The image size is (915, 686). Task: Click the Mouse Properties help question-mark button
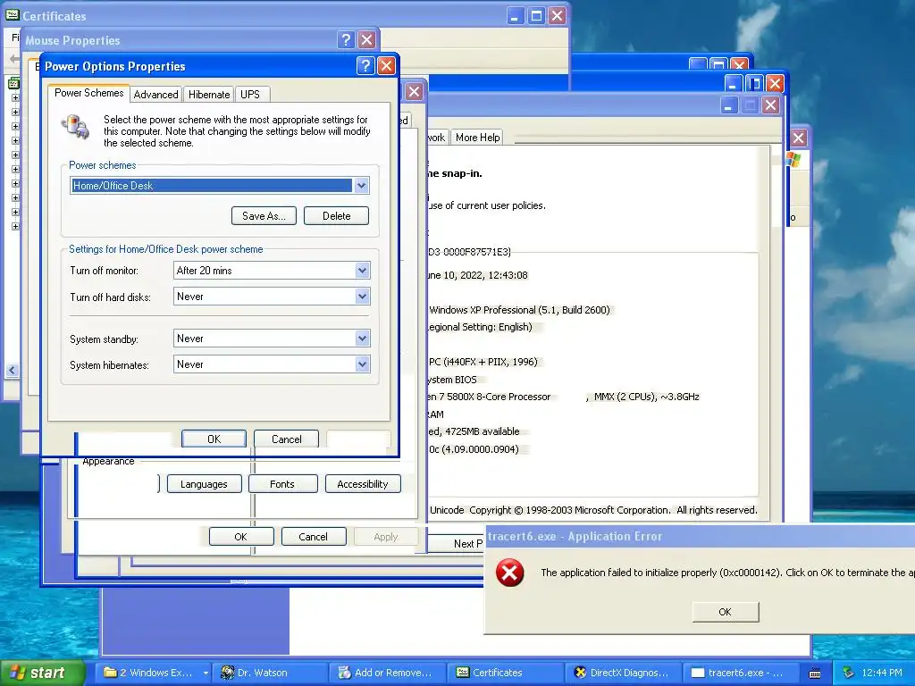coord(346,39)
